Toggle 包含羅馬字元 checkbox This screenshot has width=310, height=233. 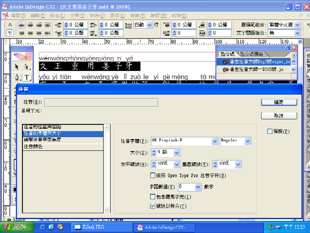click(x=153, y=197)
